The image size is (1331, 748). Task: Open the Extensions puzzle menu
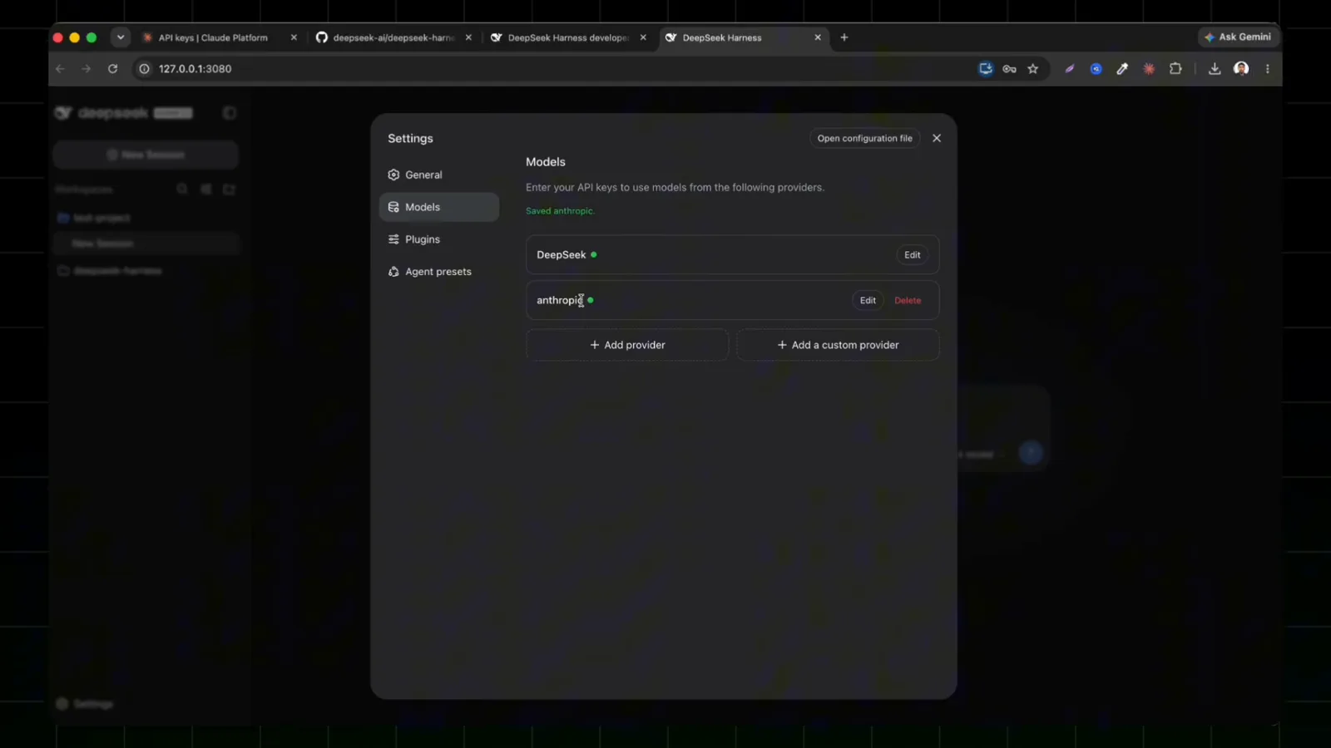coord(1175,69)
